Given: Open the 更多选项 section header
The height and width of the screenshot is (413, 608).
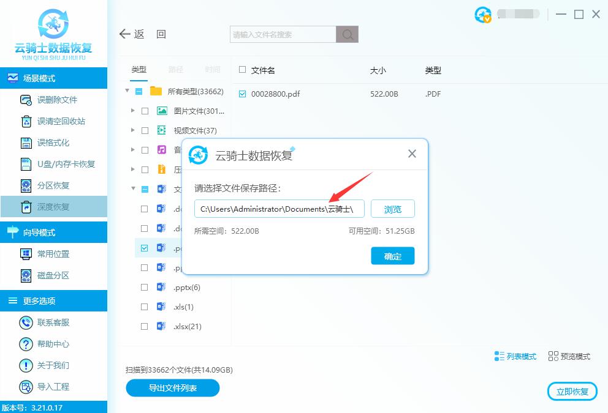Looking at the screenshot, I should pyautogui.click(x=53, y=301).
